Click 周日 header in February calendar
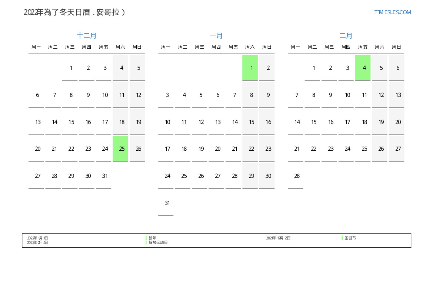 point(397,47)
